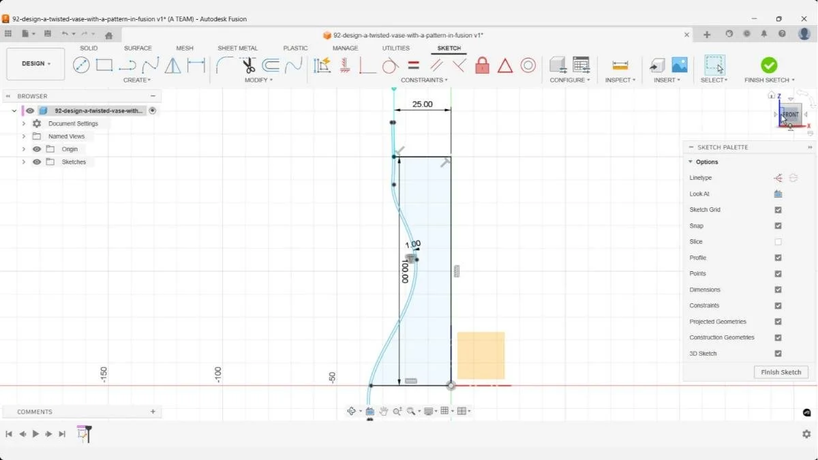Apply the Equal constraint

coord(414,65)
